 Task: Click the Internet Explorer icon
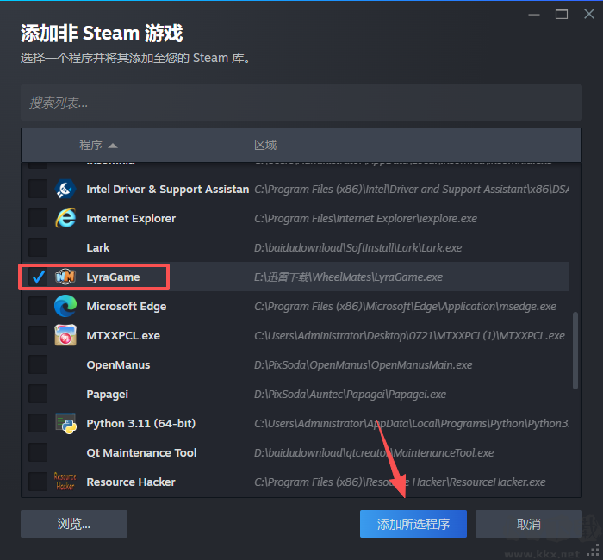(x=65, y=218)
